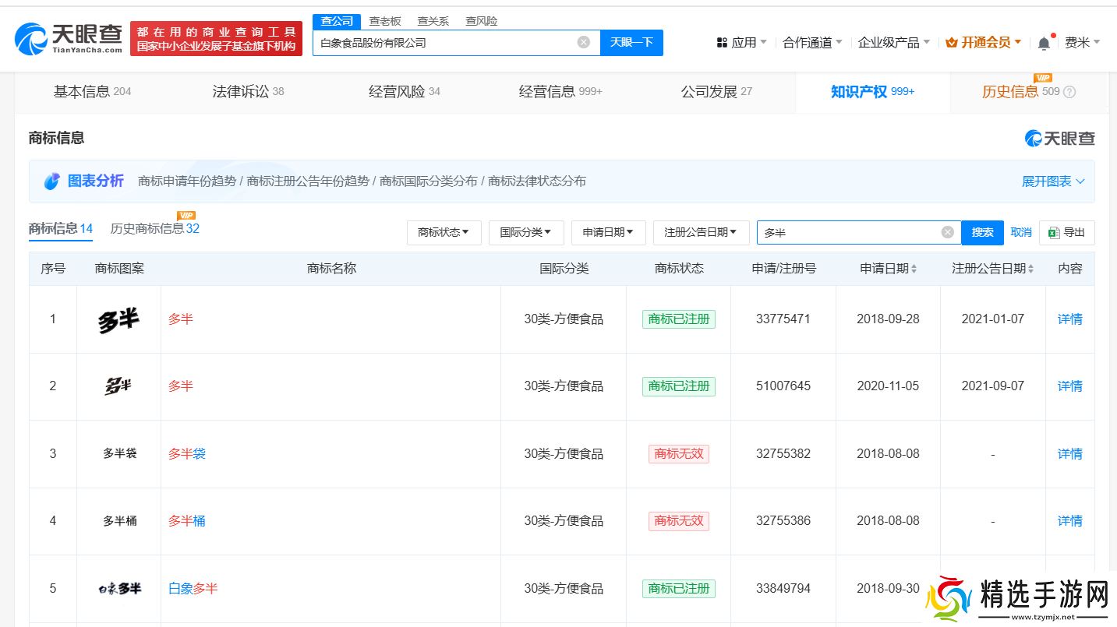Clear the company search field text
This screenshot has width=1117, height=627.
point(583,42)
